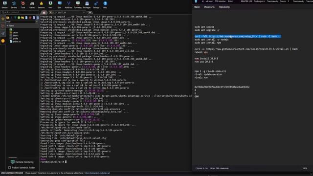Open the Packages toolbar icon
The height and width of the screenshot is (176, 313).
coord(87,5)
